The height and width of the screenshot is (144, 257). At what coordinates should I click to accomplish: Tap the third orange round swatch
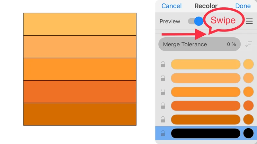[248, 92]
